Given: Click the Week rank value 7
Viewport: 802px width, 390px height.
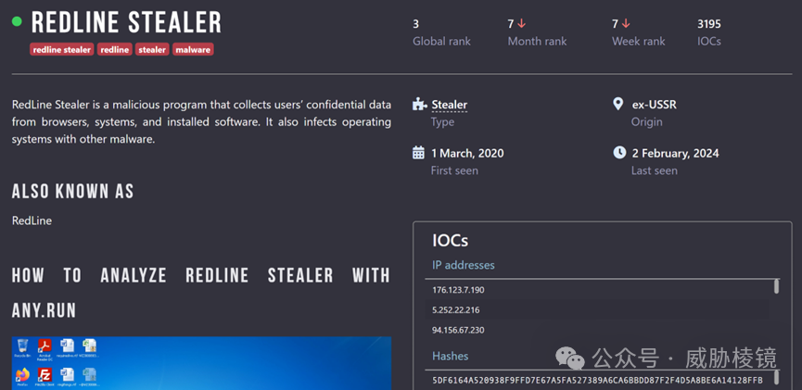Looking at the screenshot, I should (616, 23).
